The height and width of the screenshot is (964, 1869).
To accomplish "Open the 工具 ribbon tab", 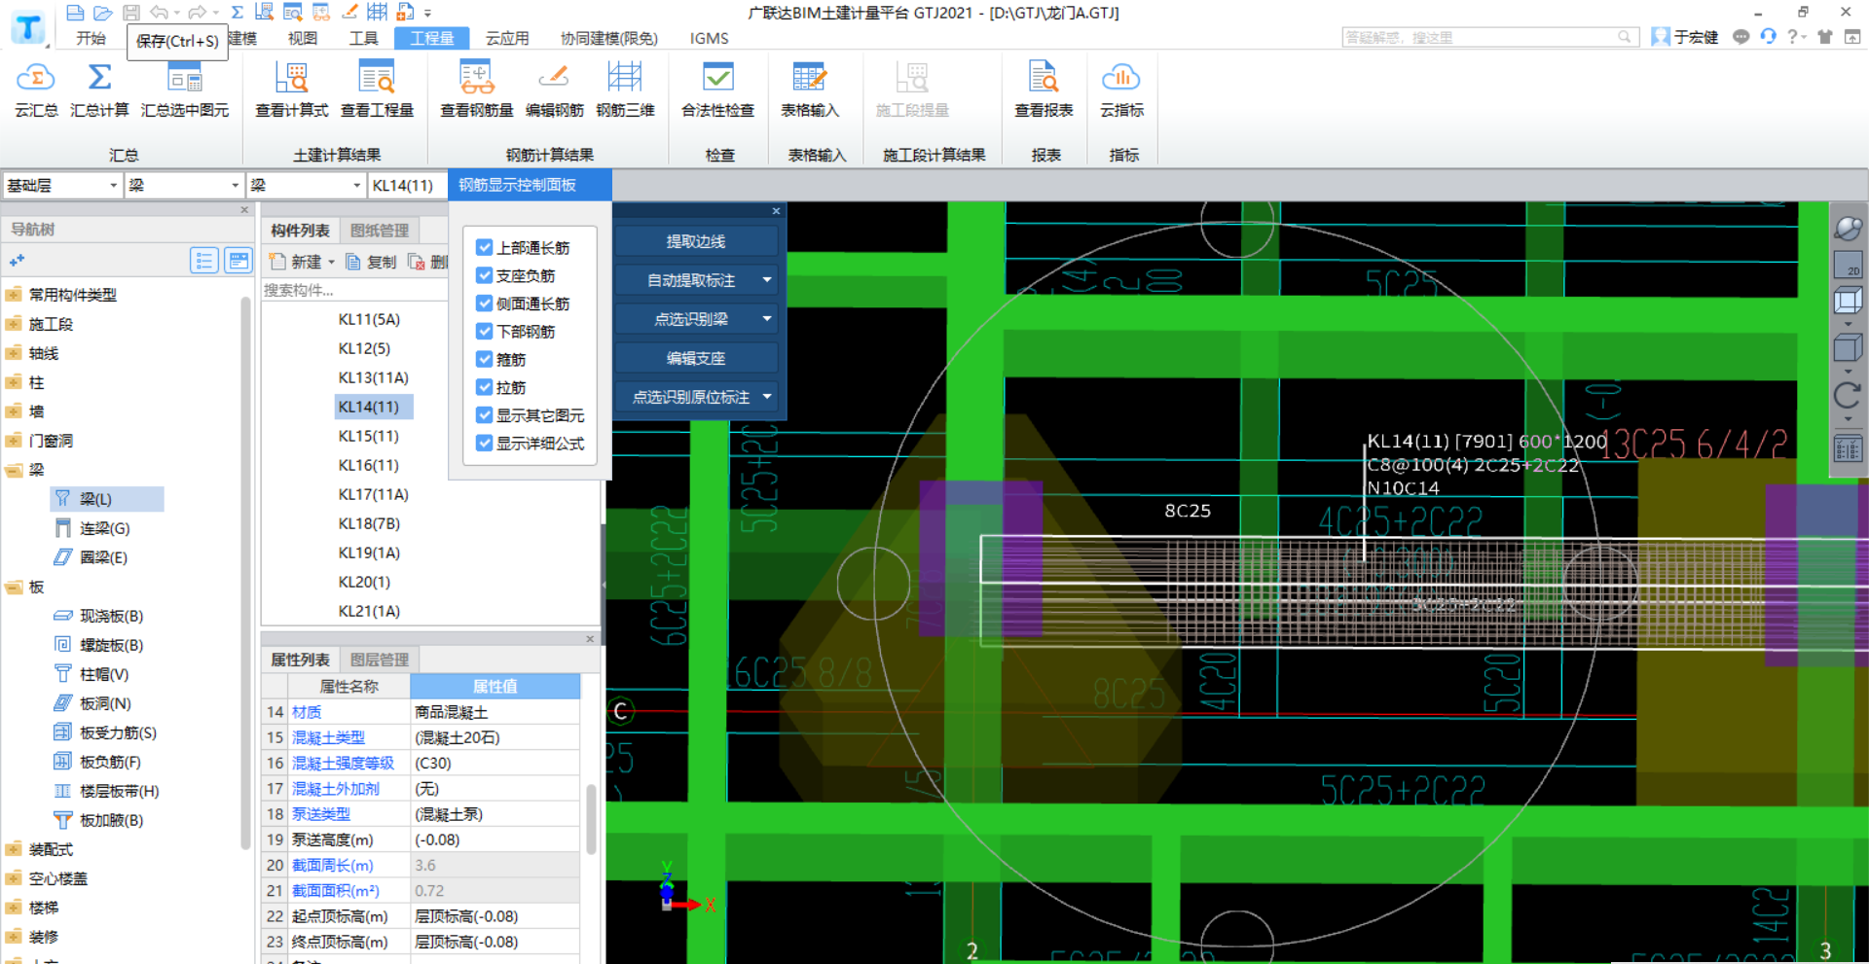I will pos(363,38).
